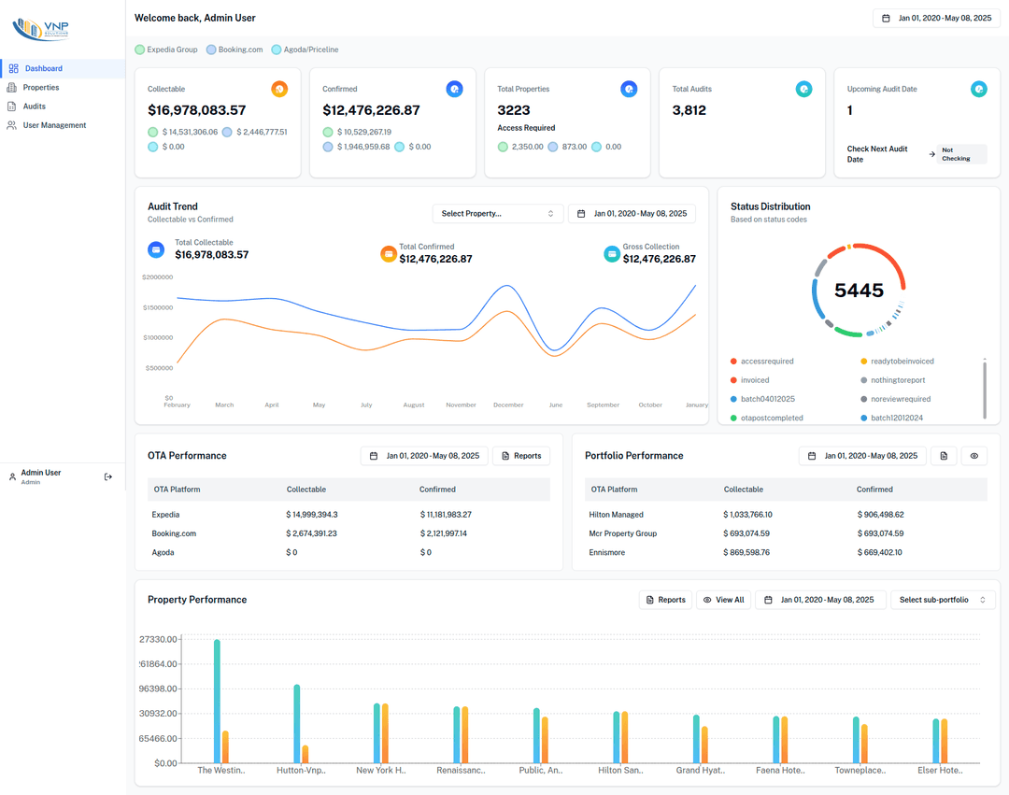1009x795 pixels.
Task: Open Property Performance date range picker
Action: click(x=820, y=600)
